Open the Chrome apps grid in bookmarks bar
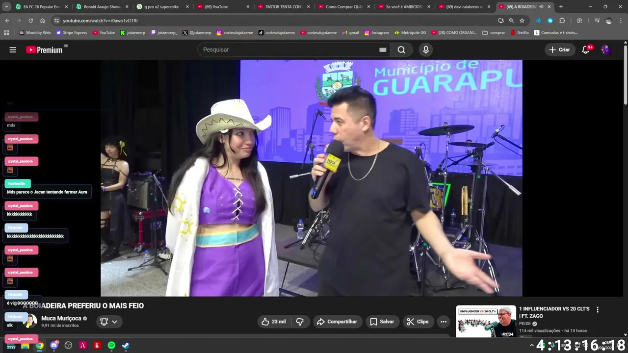This screenshot has width=628, height=353. [6, 33]
